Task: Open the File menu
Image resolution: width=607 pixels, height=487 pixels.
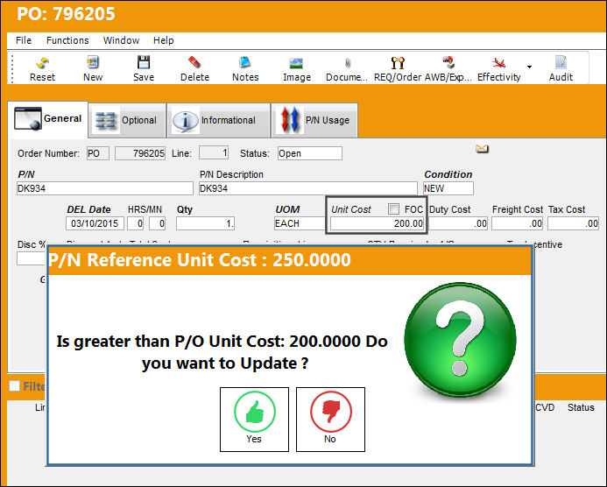Action: (24, 40)
